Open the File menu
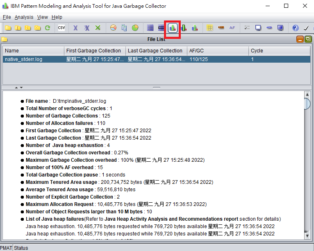 [x=7, y=17]
